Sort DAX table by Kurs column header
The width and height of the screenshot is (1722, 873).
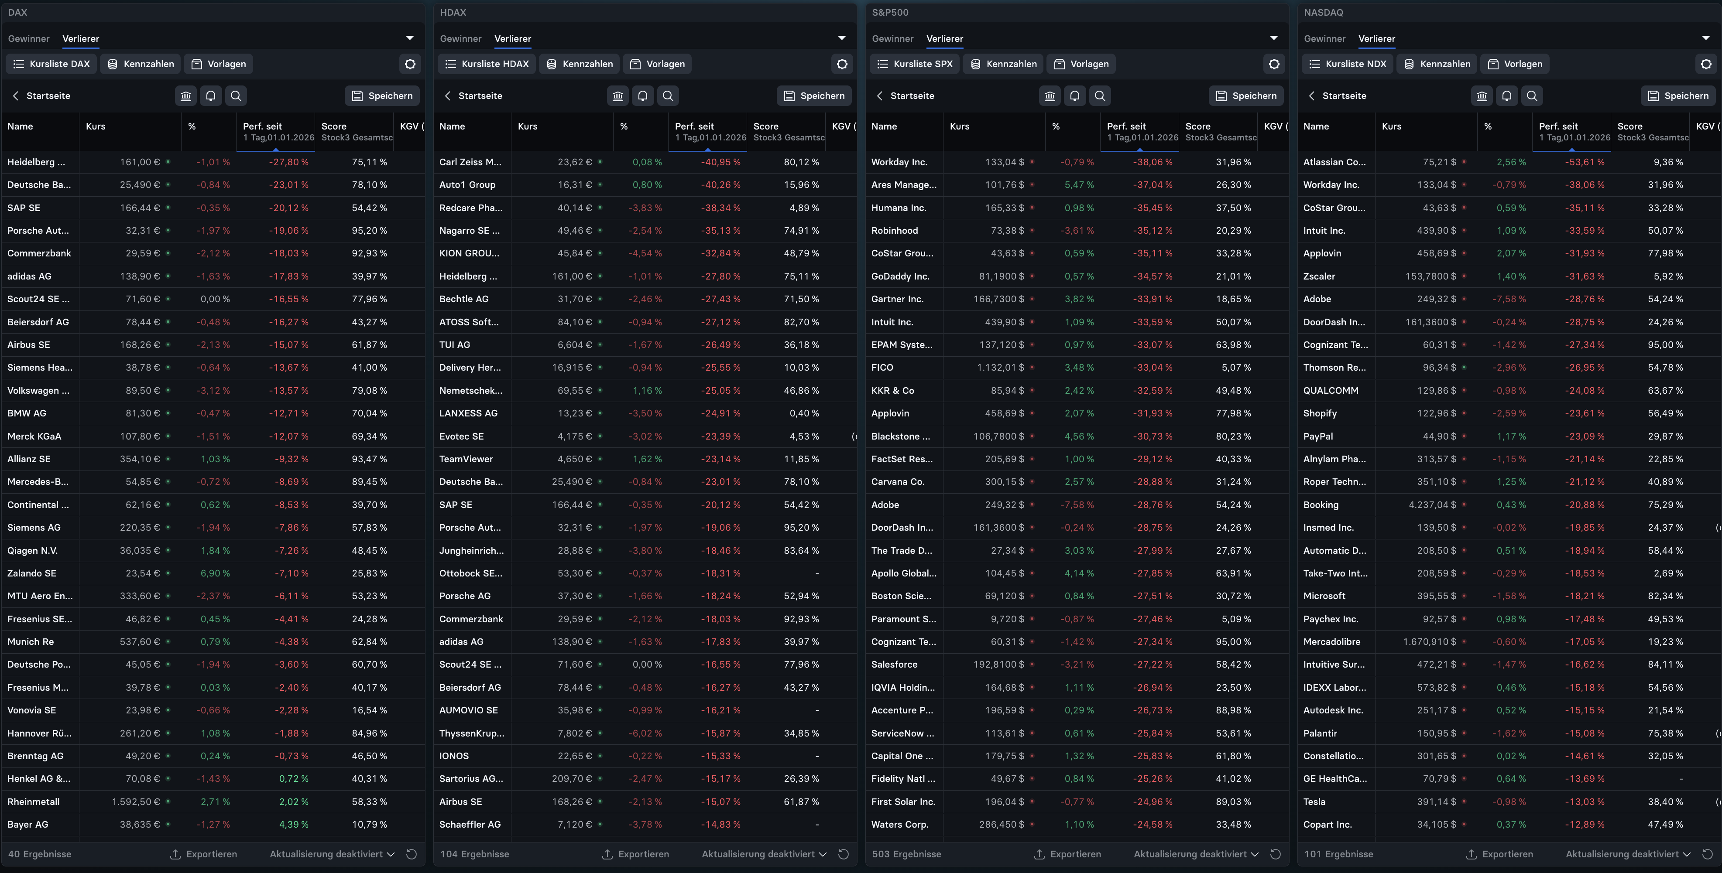[96, 126]
